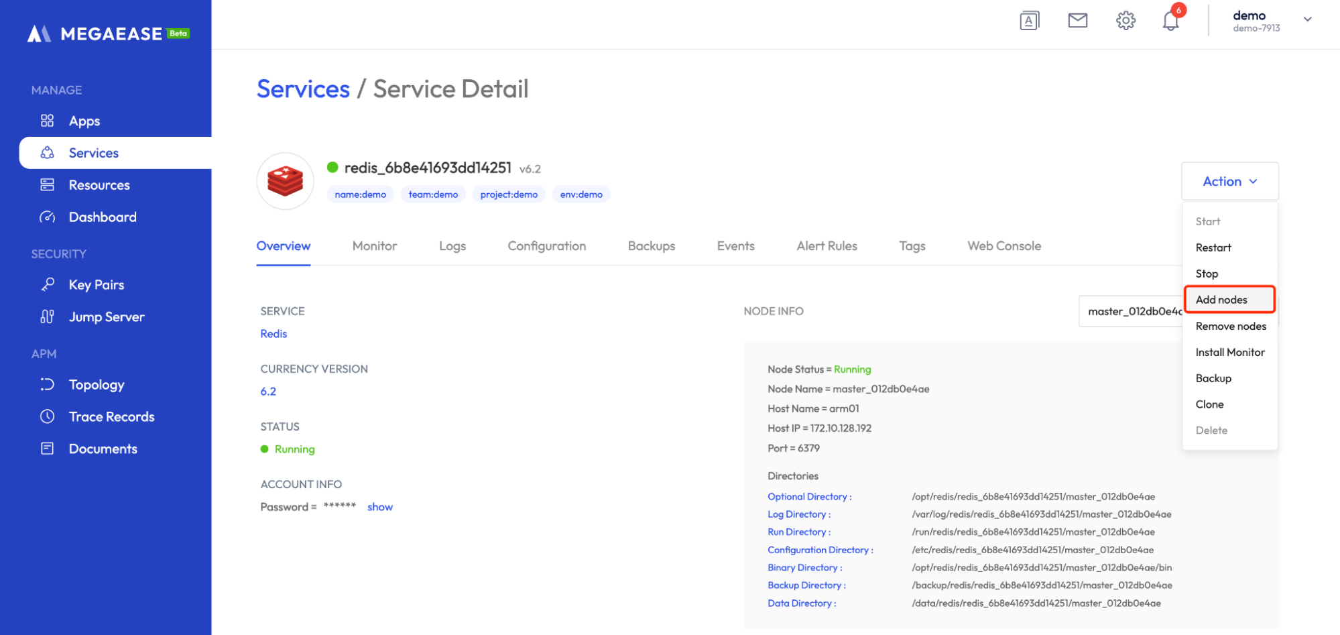The image size is (1340, 635).
Task: Click Host IP = 172.10.128.192 text
Action: tap(820, 428)
